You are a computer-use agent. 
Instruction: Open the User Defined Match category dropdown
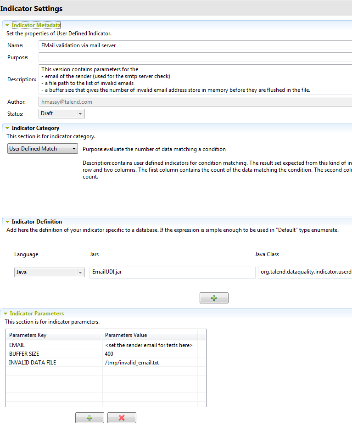point(43,149)
